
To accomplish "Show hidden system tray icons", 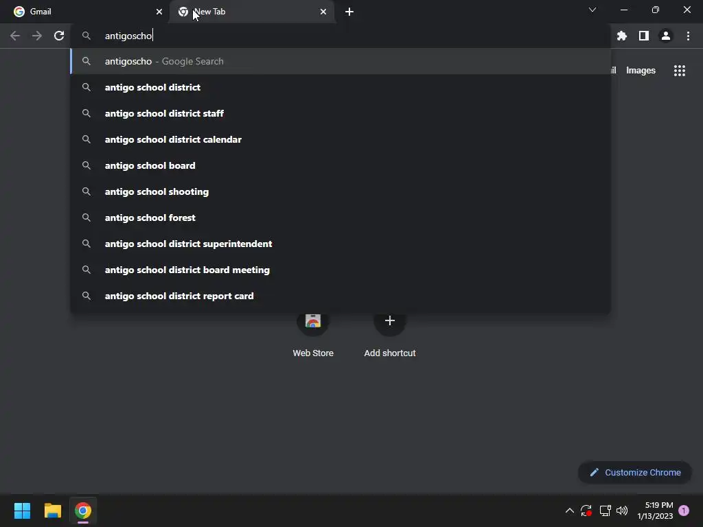I will tap(569, 511).
